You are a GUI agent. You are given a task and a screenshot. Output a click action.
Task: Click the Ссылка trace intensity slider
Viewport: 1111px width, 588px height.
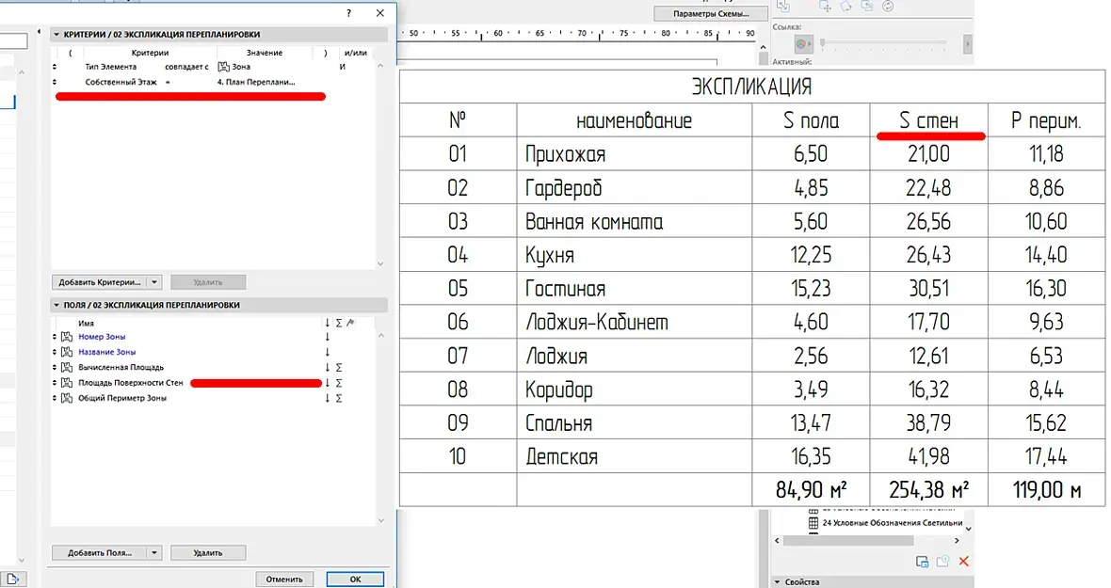point(883,43)
